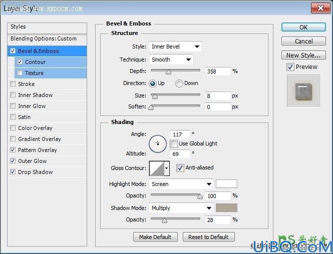Uncheck the Contour checkbox
This screenshot has height=254, width=333.
coord(20,62)
